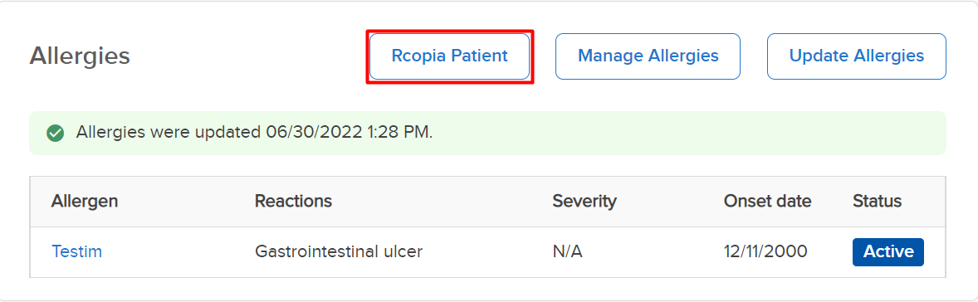Click the green update notification banner
978x302 pixels.
click(487, 134)
